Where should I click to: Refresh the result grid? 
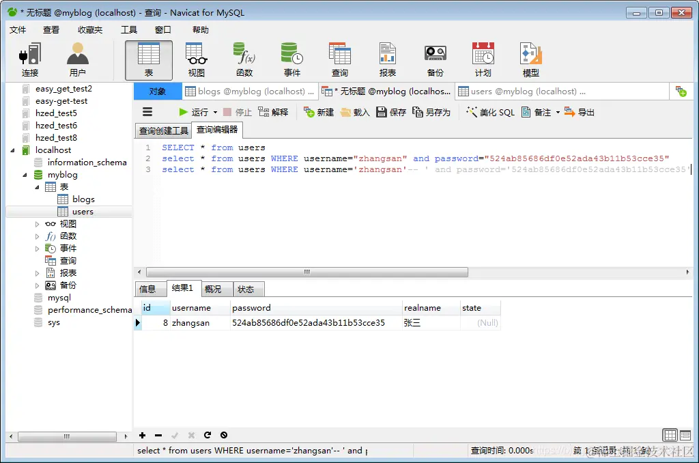tap(208, 435)
